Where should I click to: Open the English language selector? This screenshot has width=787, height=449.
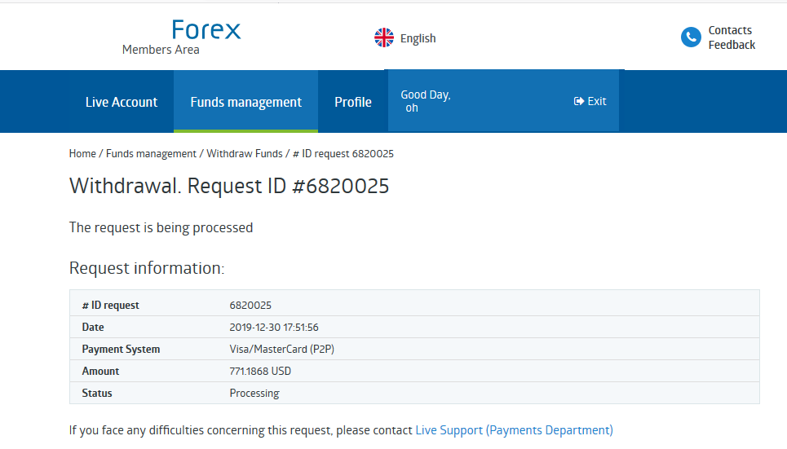tap(418, 38)
